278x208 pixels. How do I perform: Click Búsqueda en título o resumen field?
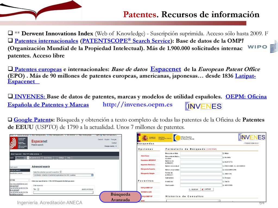tap(201, 157)
